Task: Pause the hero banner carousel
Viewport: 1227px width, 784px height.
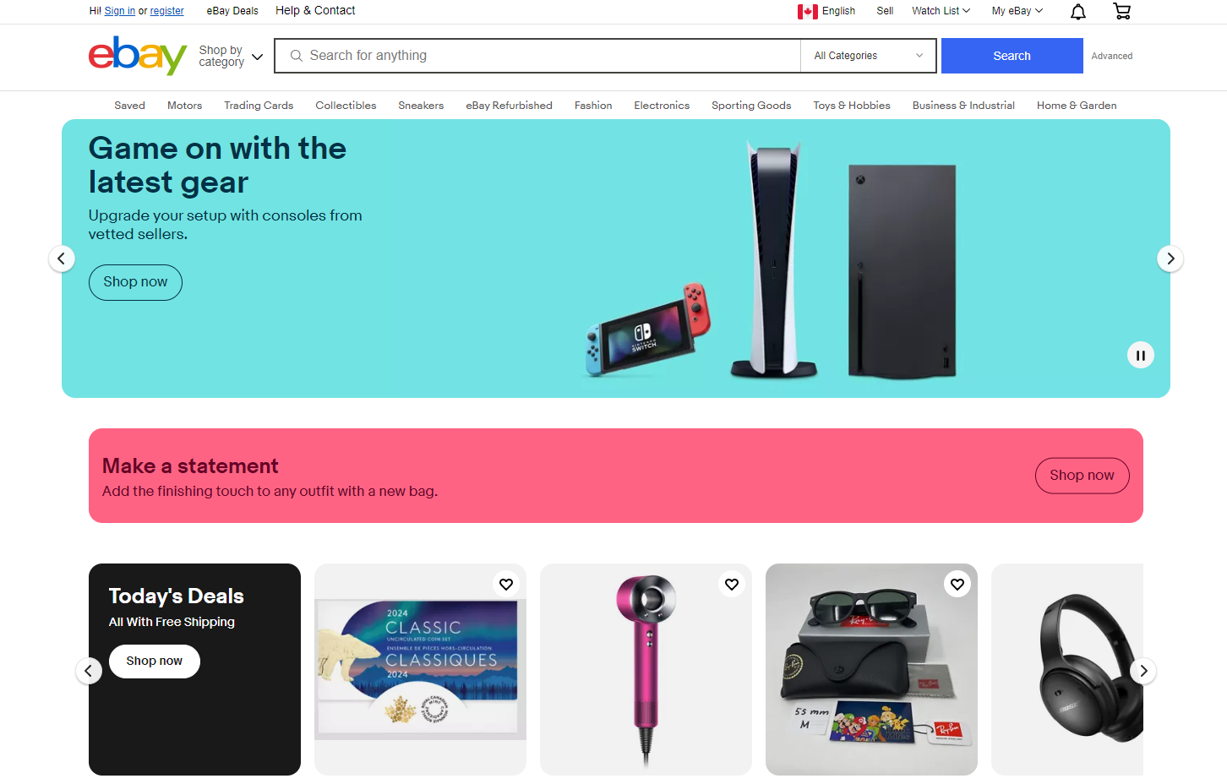Action: pyautogui.click(x=1140, y=355)
